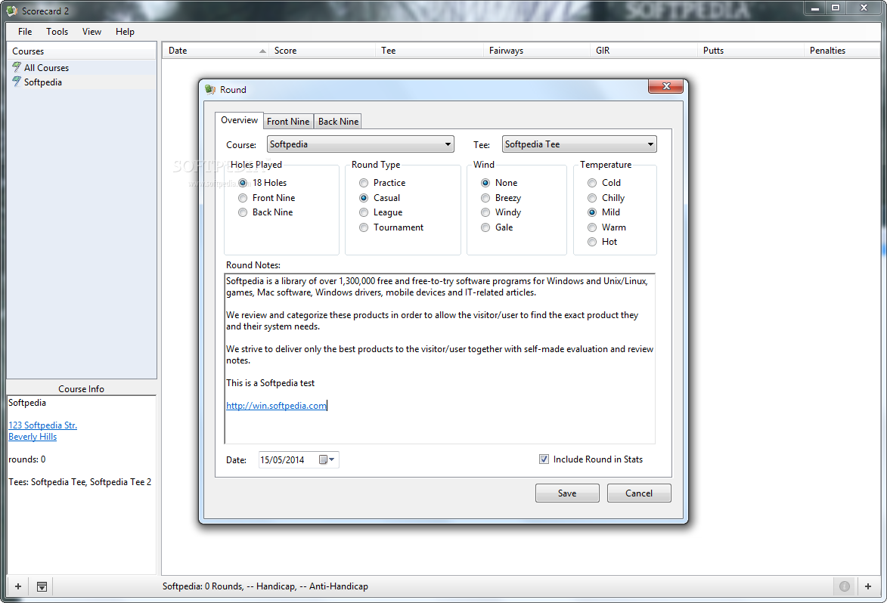Open the View menu
This screenshot has height=603, width=887.
click(91, 32)
